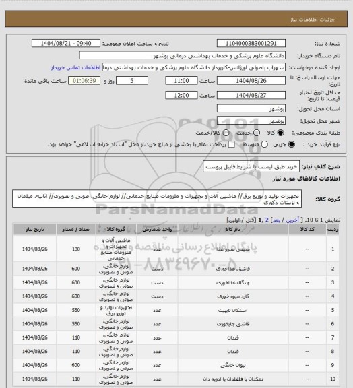The image size is (353, 388).
Task: Click the item name چنگال غذاخوری
Action: coord(232,283)
